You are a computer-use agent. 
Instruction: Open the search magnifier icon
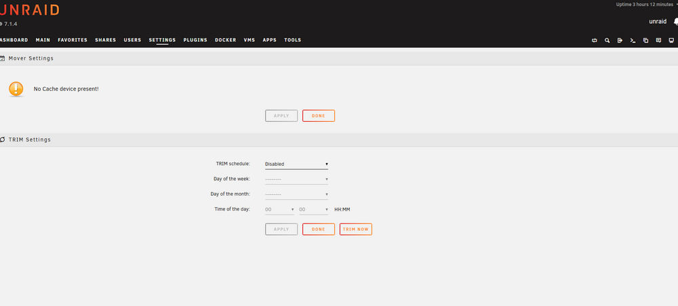[x=607, y=40]
